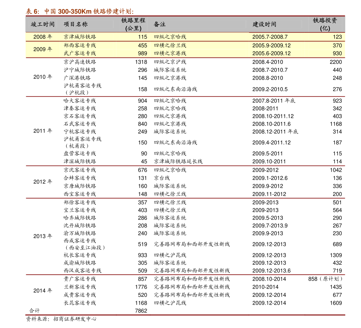This screenshot has width=361, height=328.
Task: Select the 武广客运专线 project cell
Action: click(80, 53)
